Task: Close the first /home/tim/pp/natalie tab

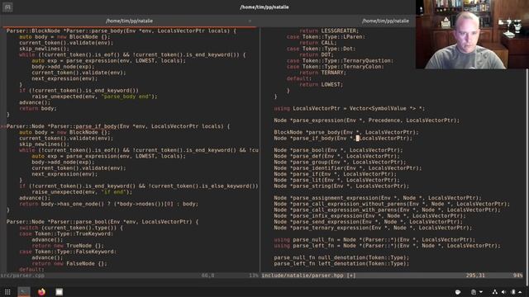Action: click(250, 21)
